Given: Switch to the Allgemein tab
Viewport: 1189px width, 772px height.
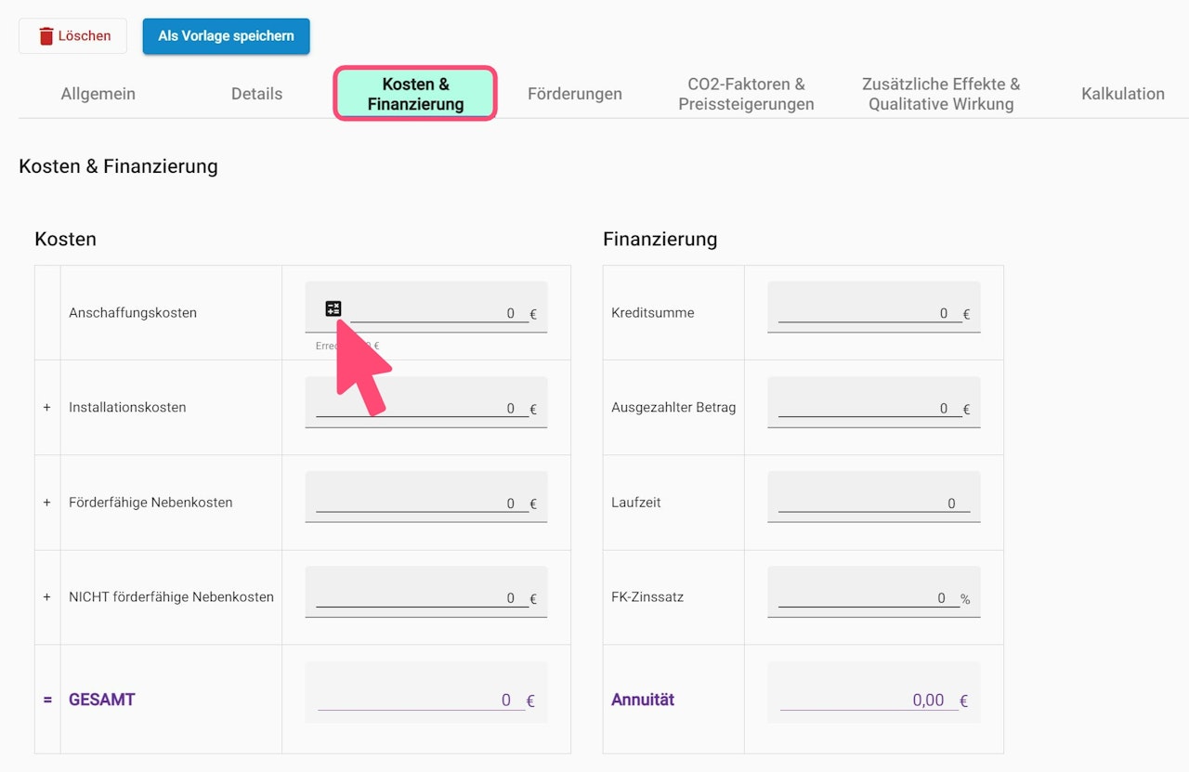Looking at the screenshot, I should point(98,94).
